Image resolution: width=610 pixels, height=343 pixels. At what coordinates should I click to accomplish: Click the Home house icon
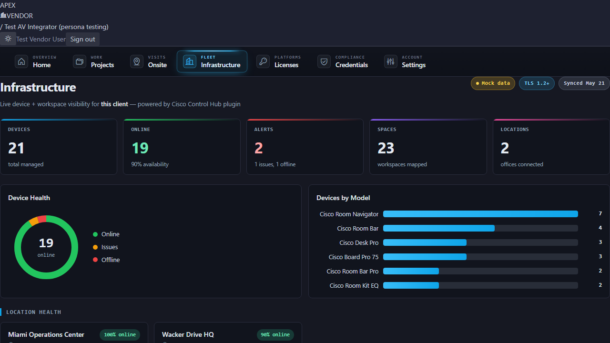click(x=21, y=61)
